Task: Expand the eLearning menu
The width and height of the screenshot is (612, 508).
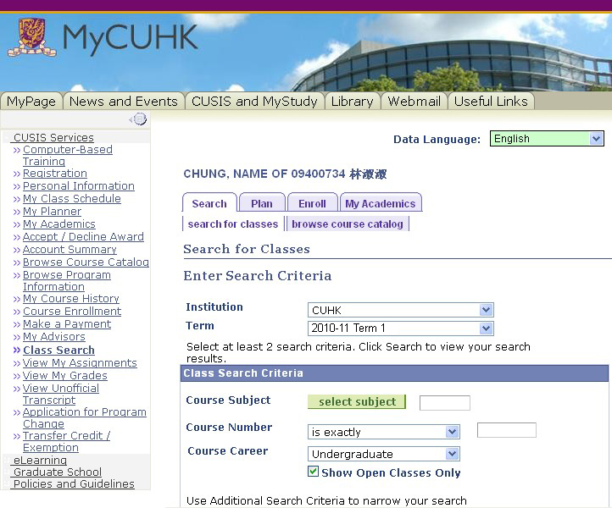Action: click(x=40, y=461)
